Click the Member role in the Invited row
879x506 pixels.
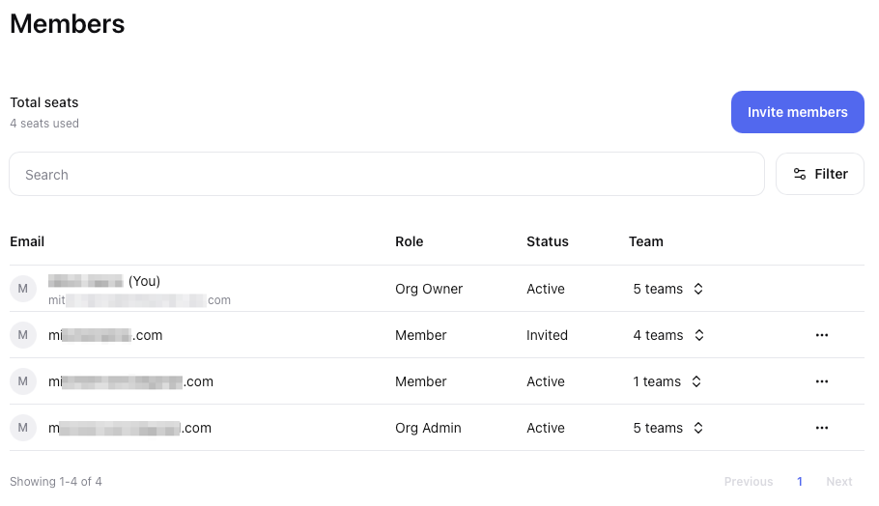420,335
